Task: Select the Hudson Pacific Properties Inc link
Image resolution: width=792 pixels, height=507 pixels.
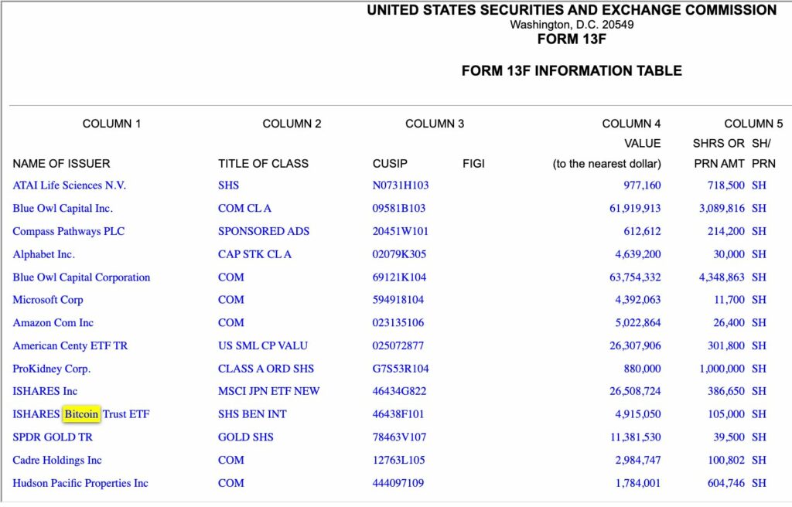Action: pyautogui.click(x=80, y=483)
